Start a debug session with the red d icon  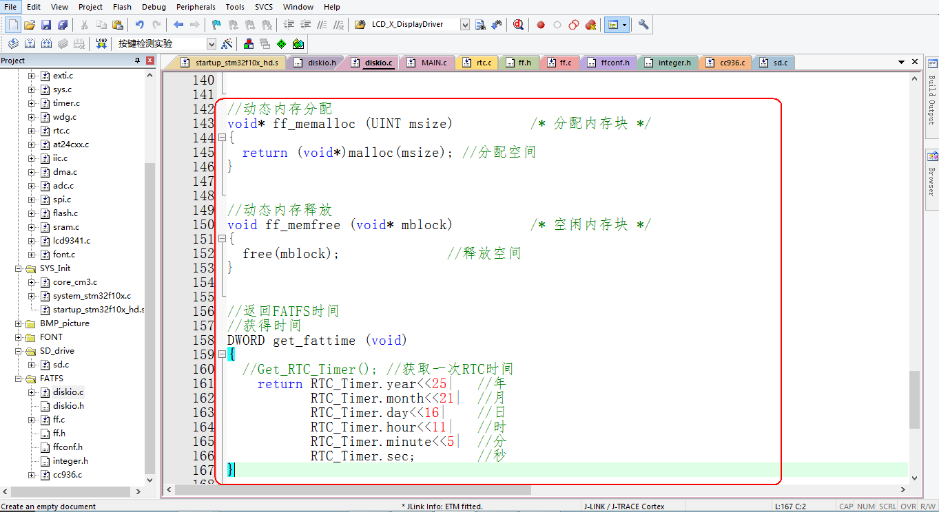(519, 25)
